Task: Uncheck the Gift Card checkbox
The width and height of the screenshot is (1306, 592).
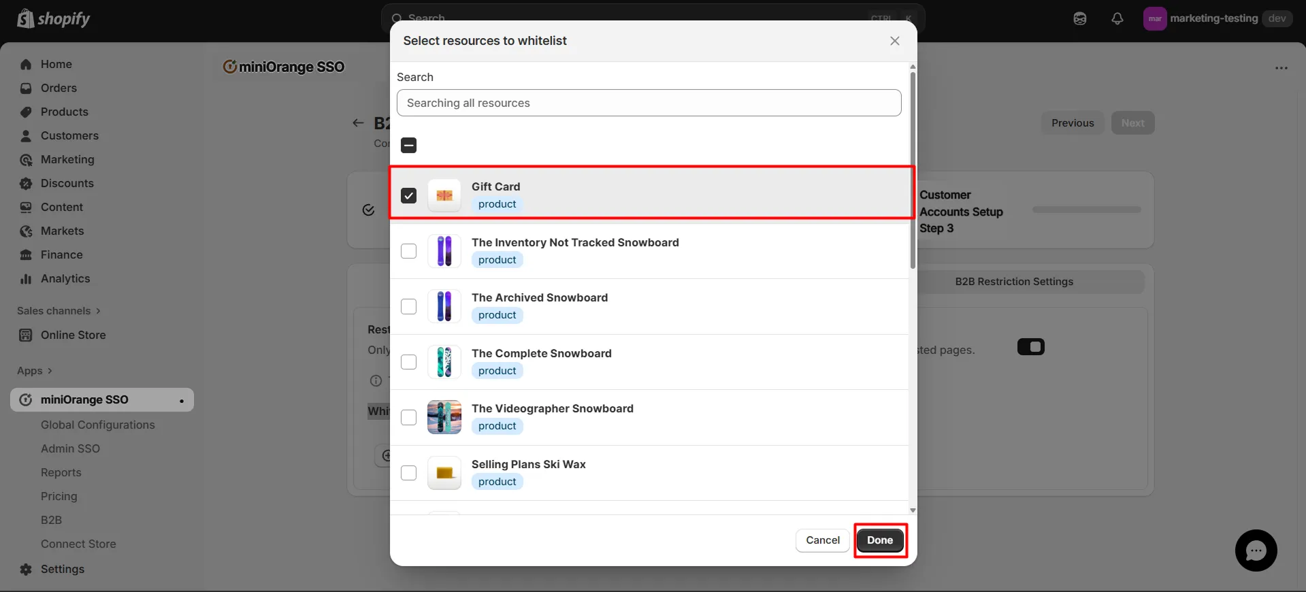Action: pos(408,195)
